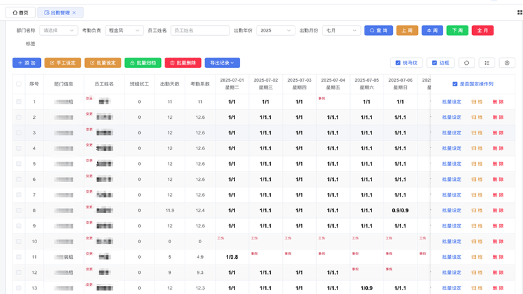
Task: Click the table density list icon
Action: point(487,63)
